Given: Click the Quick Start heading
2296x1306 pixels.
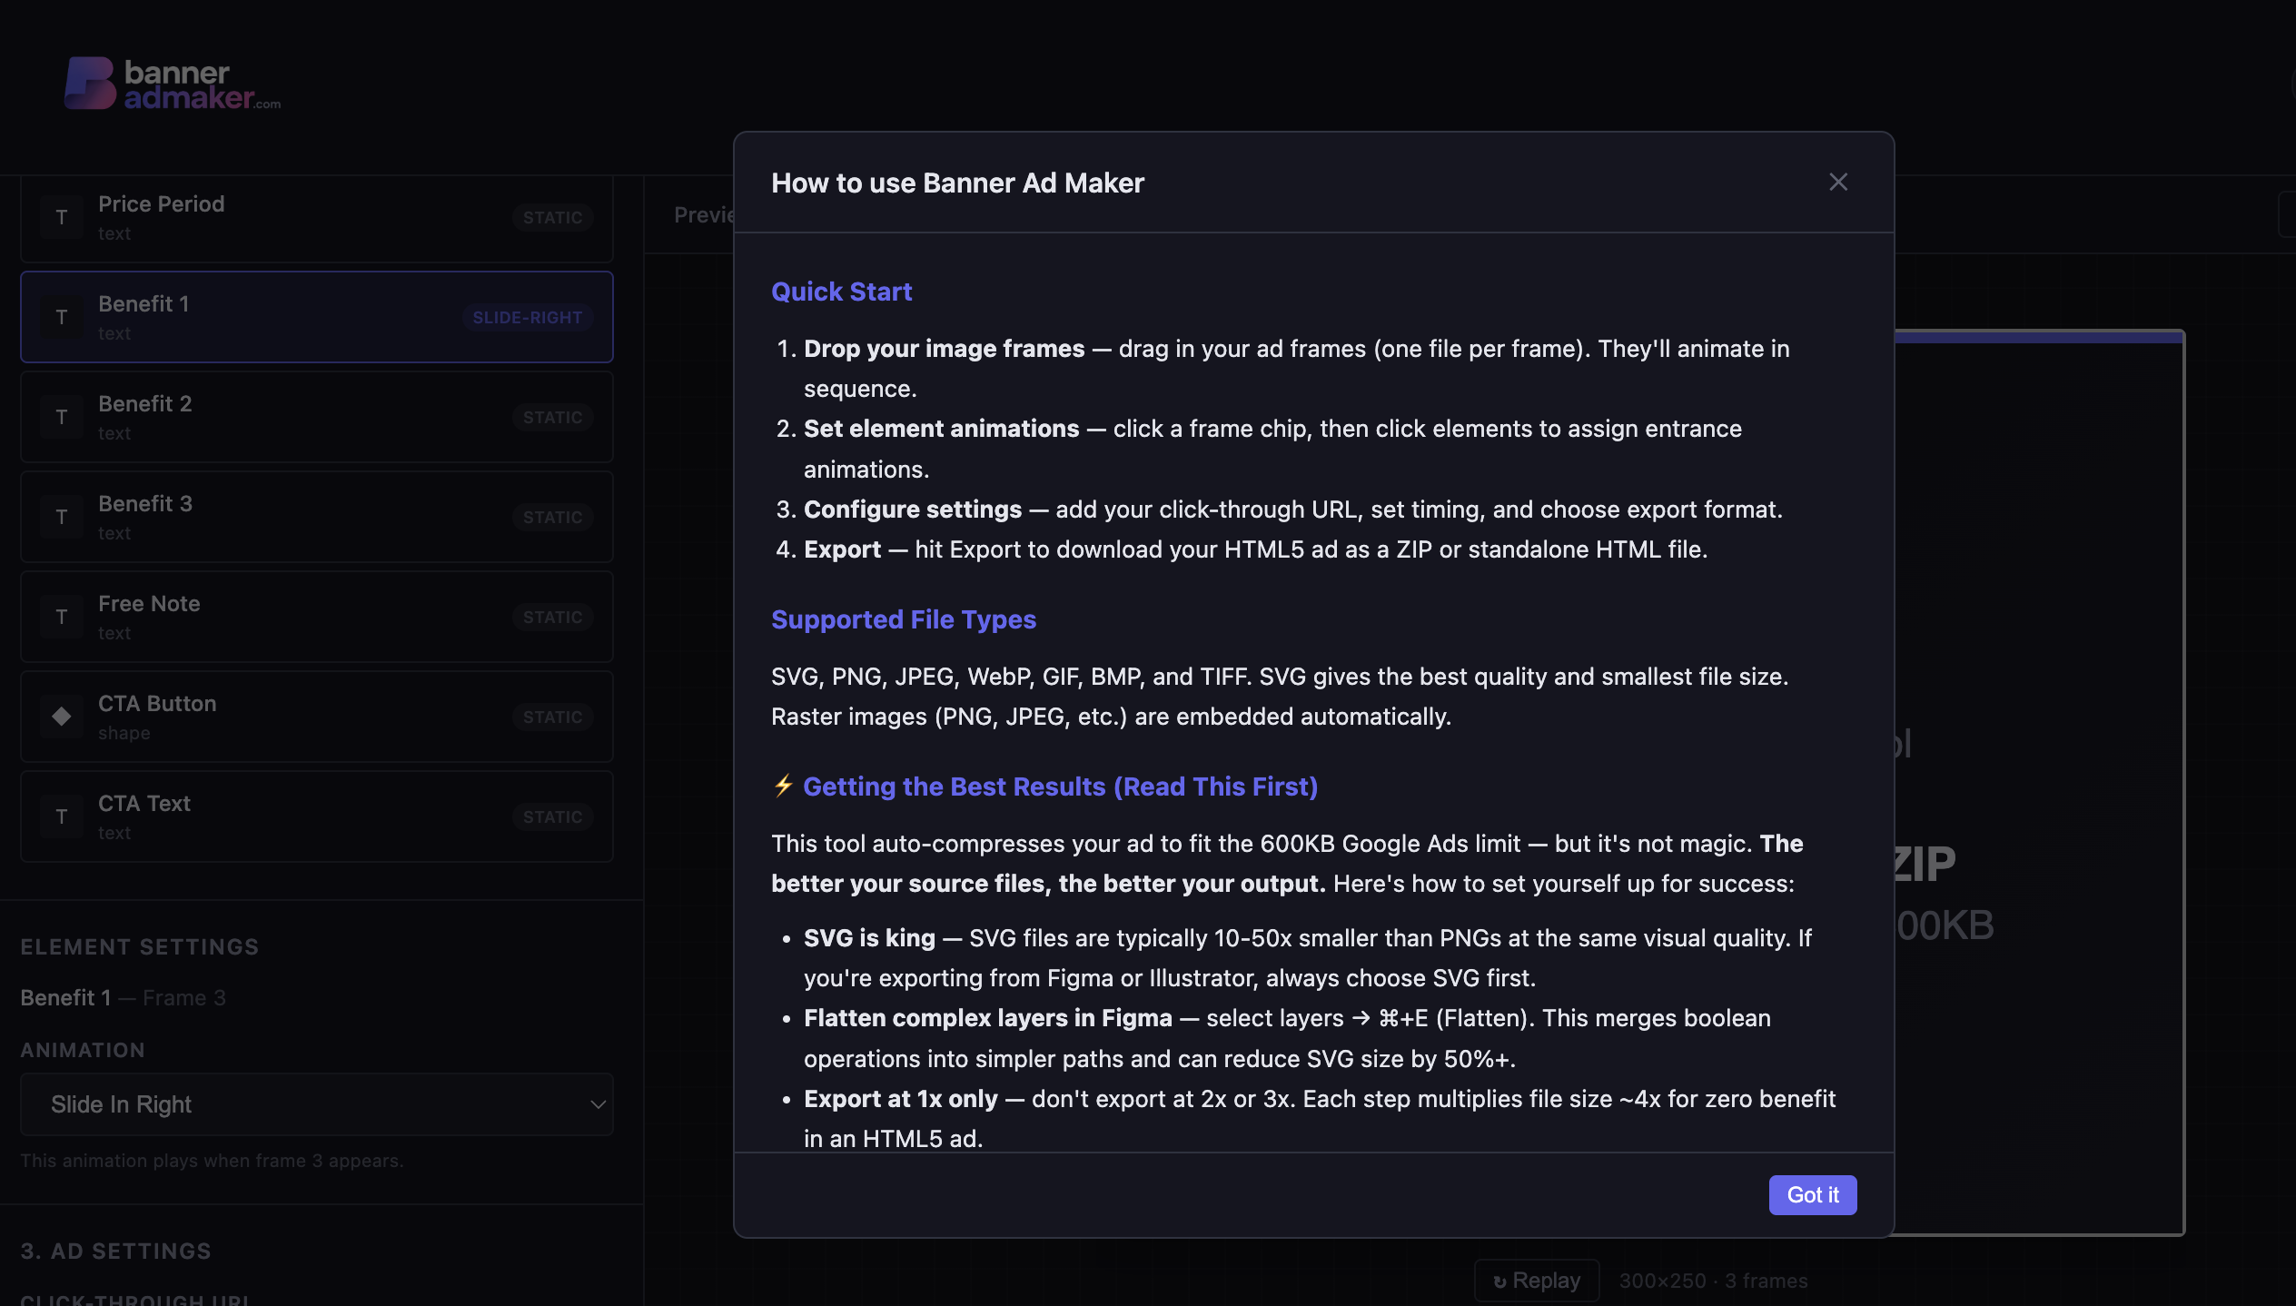Looking at the screenshot, I should click(x=841, y=292).
